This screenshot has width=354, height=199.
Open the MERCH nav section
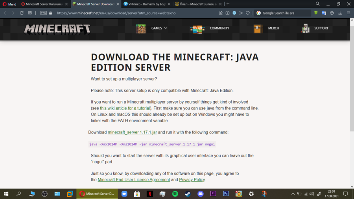[x=273, y=28]
